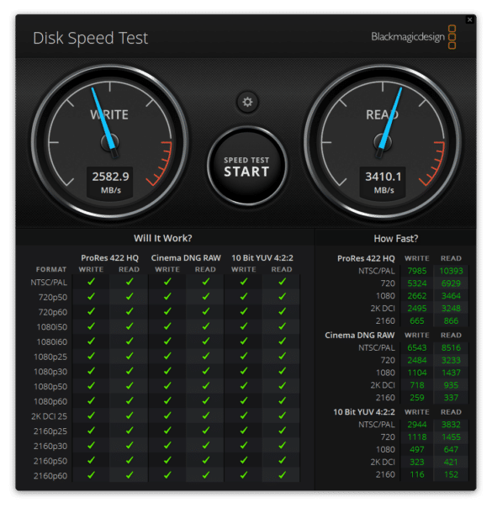Click 1080p25 row 10 Bit YUV read checkmark
The image size is (492, 508).
point(282,356)
